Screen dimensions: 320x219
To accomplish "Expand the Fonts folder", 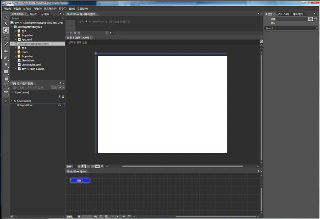I will (x=16, y=52).
